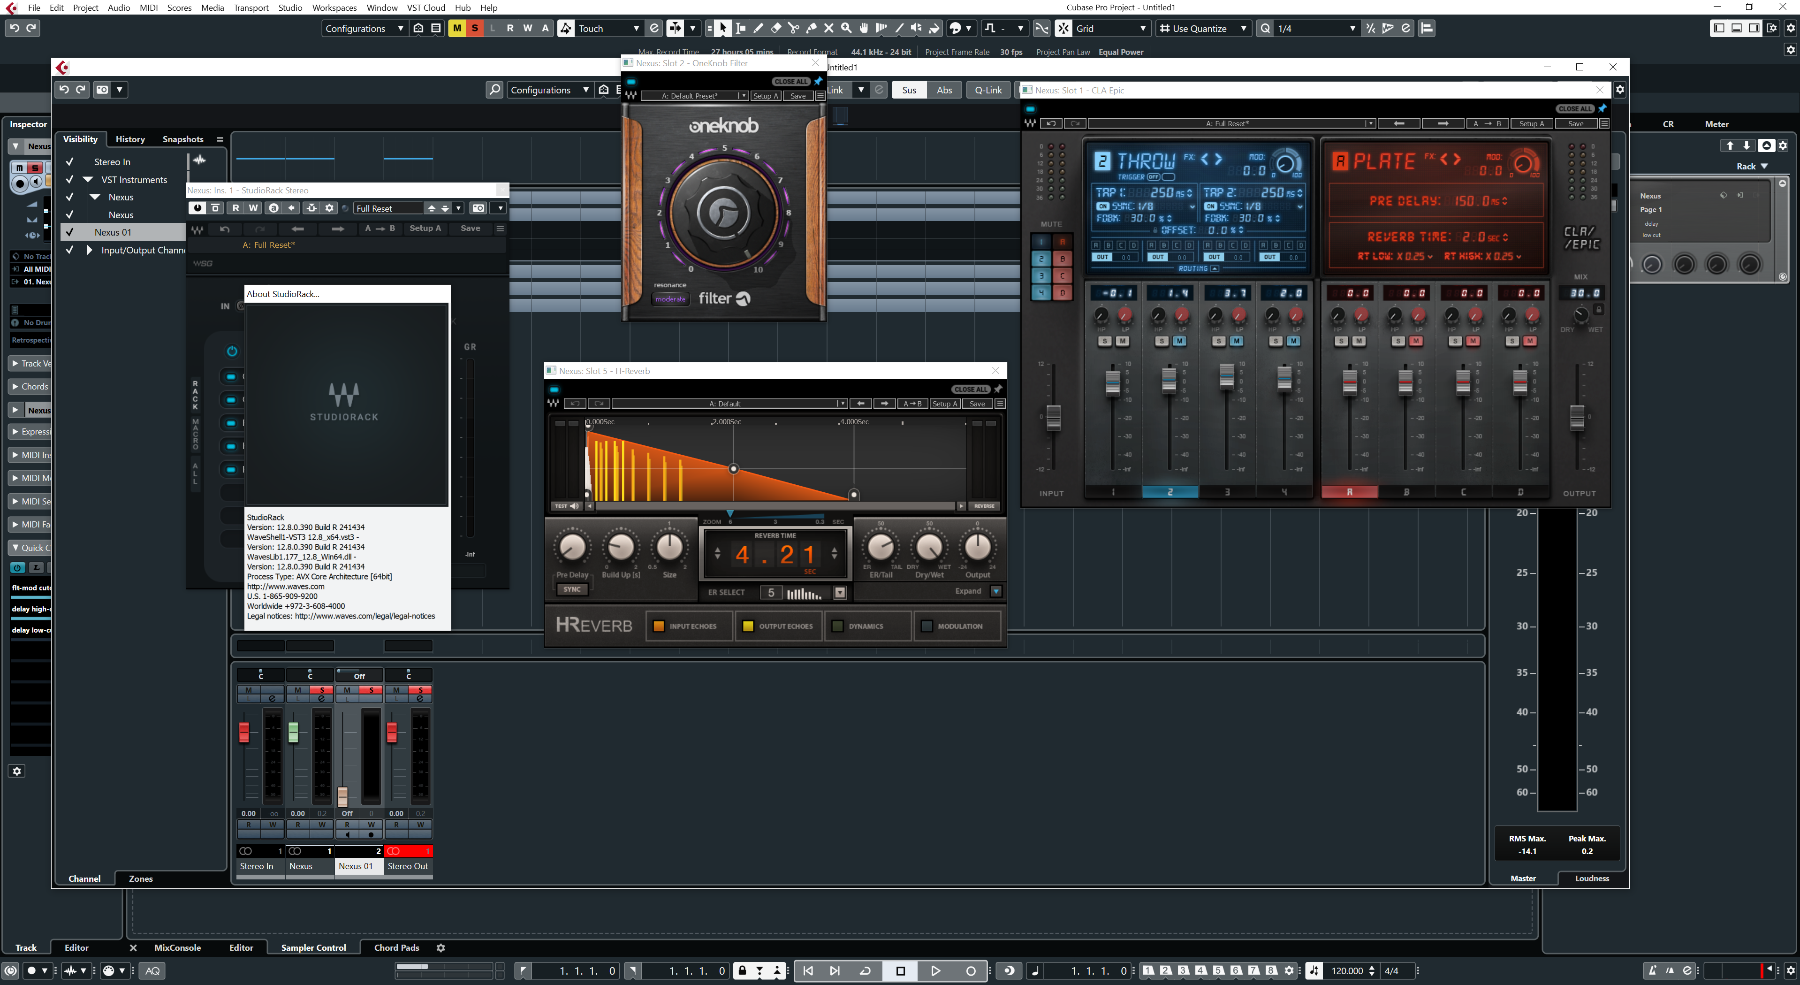Open the Transport menu
The width and height of the screenshot is (1800, 985).
click(251, 8)
